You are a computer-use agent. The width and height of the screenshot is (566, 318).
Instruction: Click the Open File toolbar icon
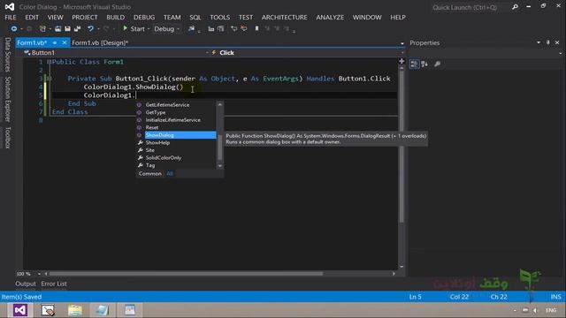[x=57, y=28]
